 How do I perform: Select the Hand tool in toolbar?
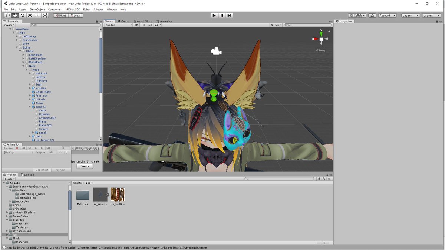click(x=8, y=16)
